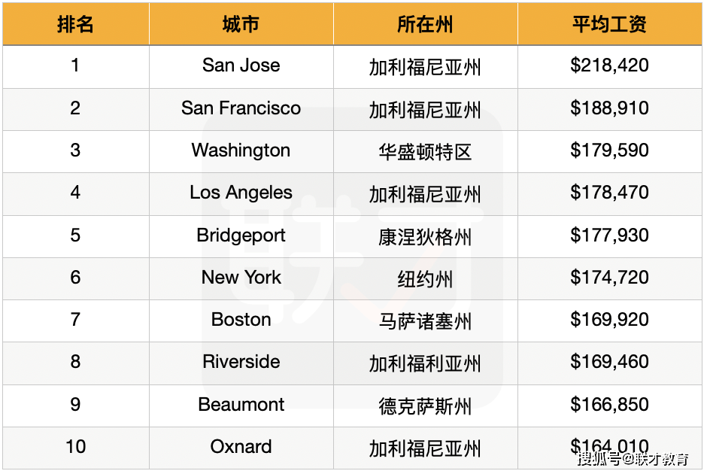The height and width of the screenshot is (474, 704).
Task: Click the 所在州 column header
Action: point(425,24)
